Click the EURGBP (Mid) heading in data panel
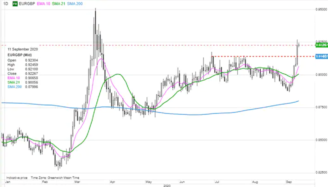This screenshot has width=328, height=187. coord(20,55)
